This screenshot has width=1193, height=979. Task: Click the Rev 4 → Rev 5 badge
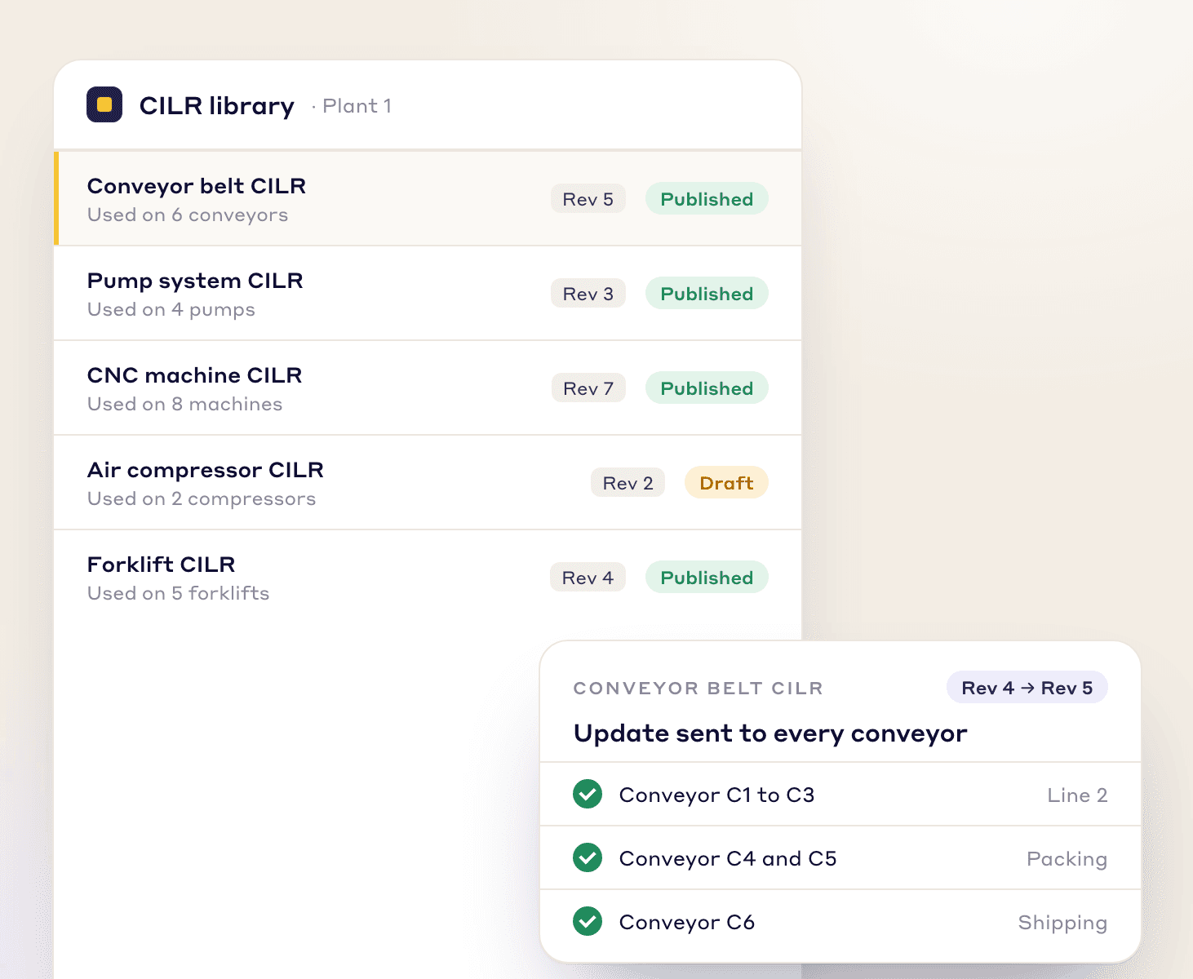click(x=1027, y=688)
